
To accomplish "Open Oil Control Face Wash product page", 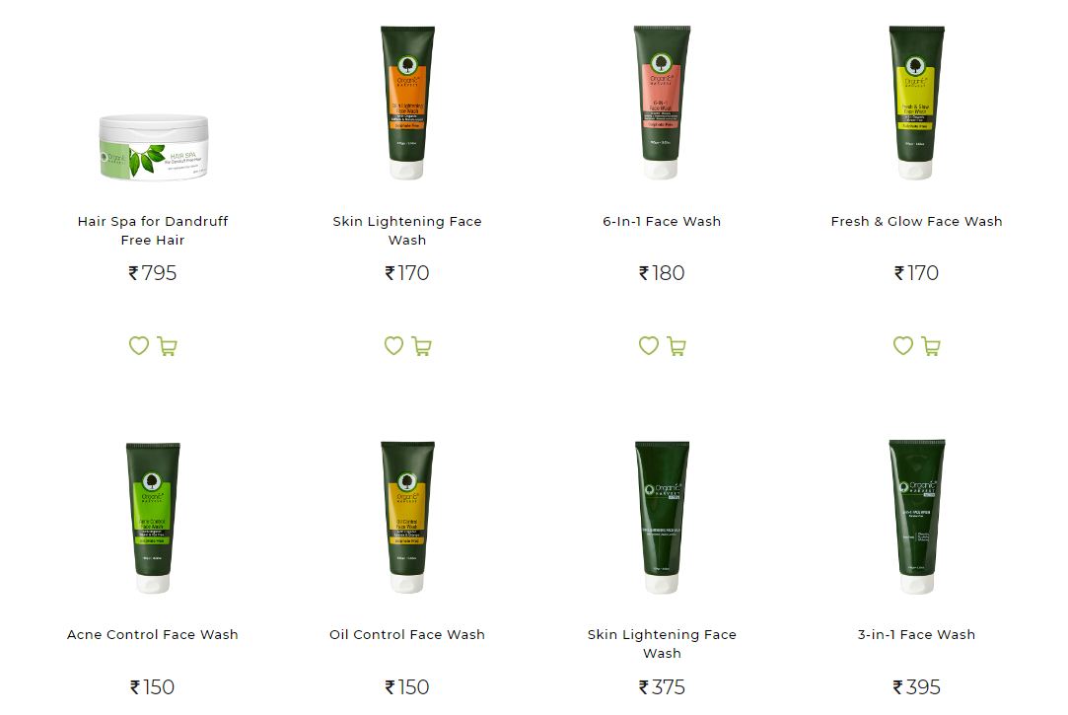I will (407, 635).
